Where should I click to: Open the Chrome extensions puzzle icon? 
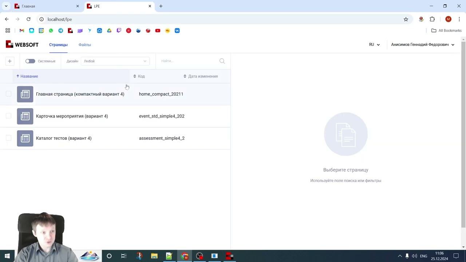point(432,19)
